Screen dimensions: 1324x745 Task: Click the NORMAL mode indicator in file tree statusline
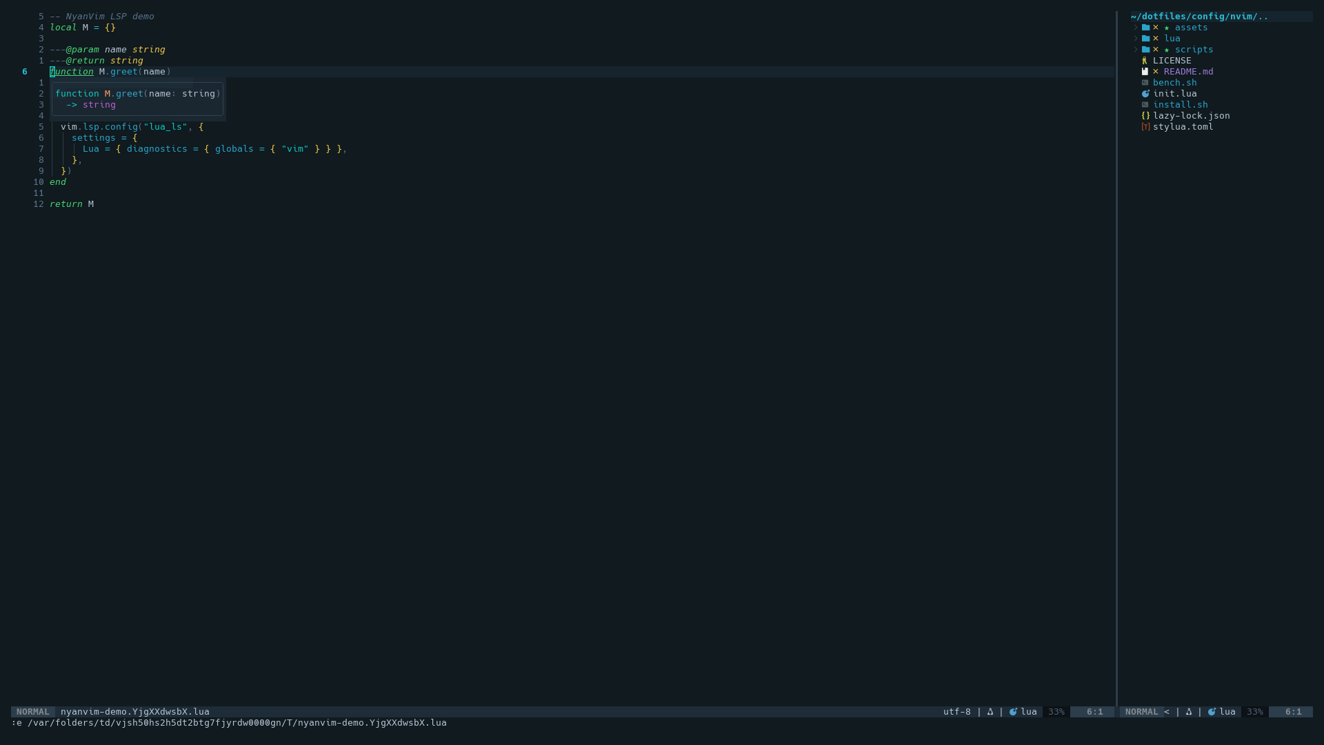pyautogui.click(x=1142, y=712)
